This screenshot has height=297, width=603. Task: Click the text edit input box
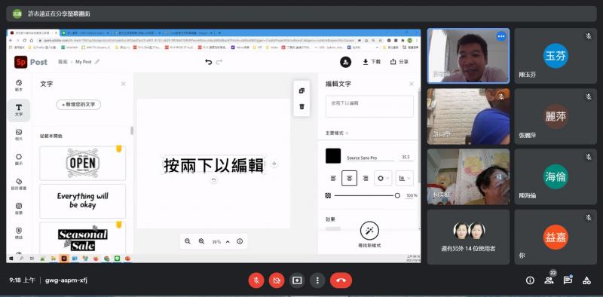pyautogui.click(x=369, y=106)
